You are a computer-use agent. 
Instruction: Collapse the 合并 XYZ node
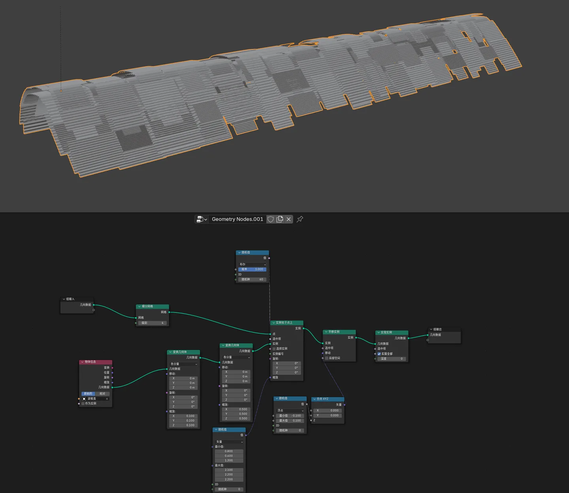point(314,399)
